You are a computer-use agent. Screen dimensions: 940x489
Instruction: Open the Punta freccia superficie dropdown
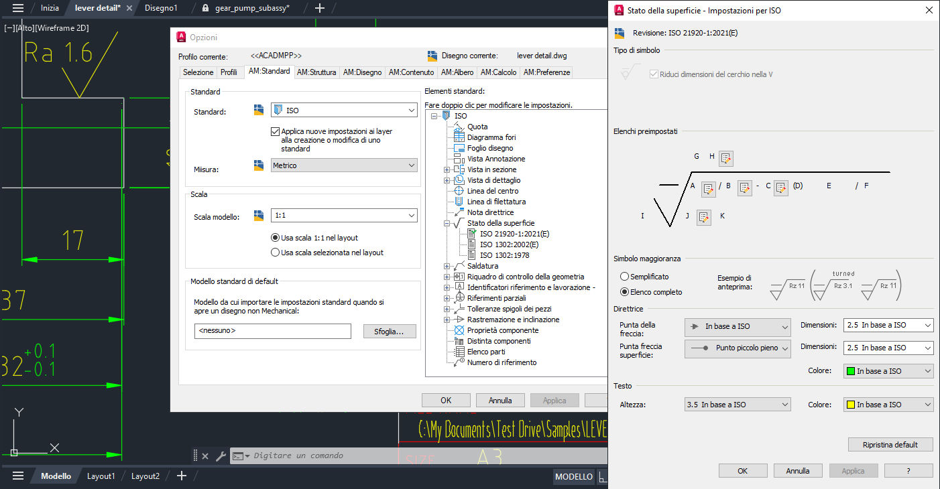coord(738,348)
